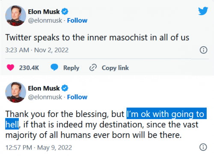
Task: Click highlighted text "I'm ok with going to"
Action: (166, 114)
